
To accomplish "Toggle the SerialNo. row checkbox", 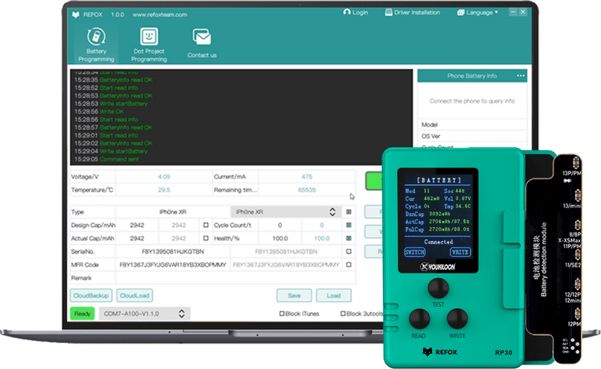I will [x=348, y=252].
